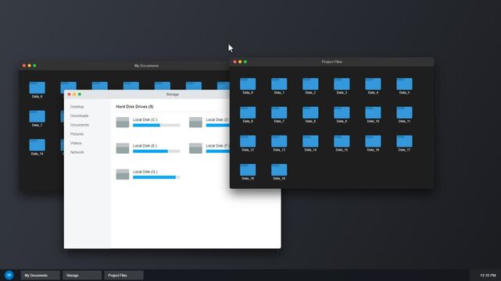Switch to Storage via taskbar button

82,276
